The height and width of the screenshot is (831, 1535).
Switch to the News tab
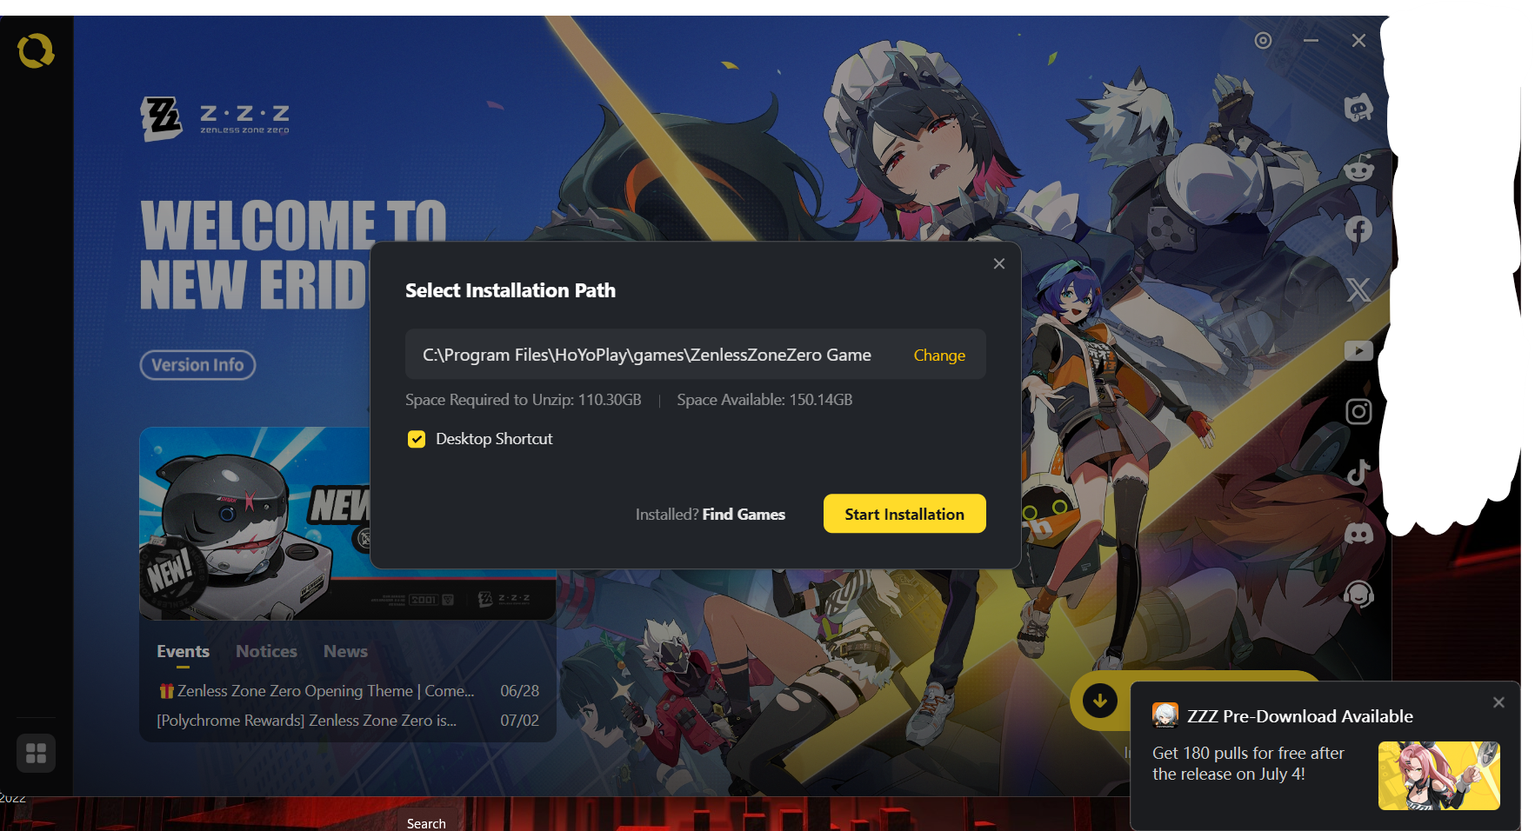click(x=345, y=651)
